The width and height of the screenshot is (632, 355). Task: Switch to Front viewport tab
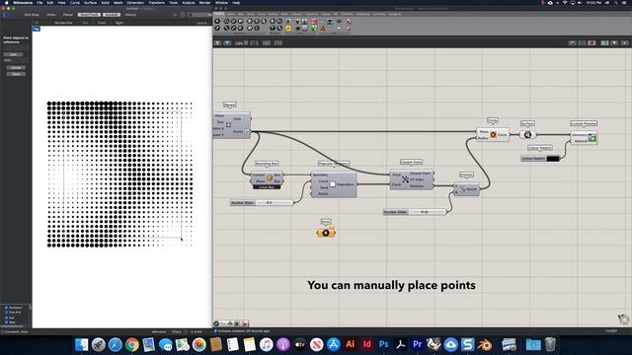102,23
